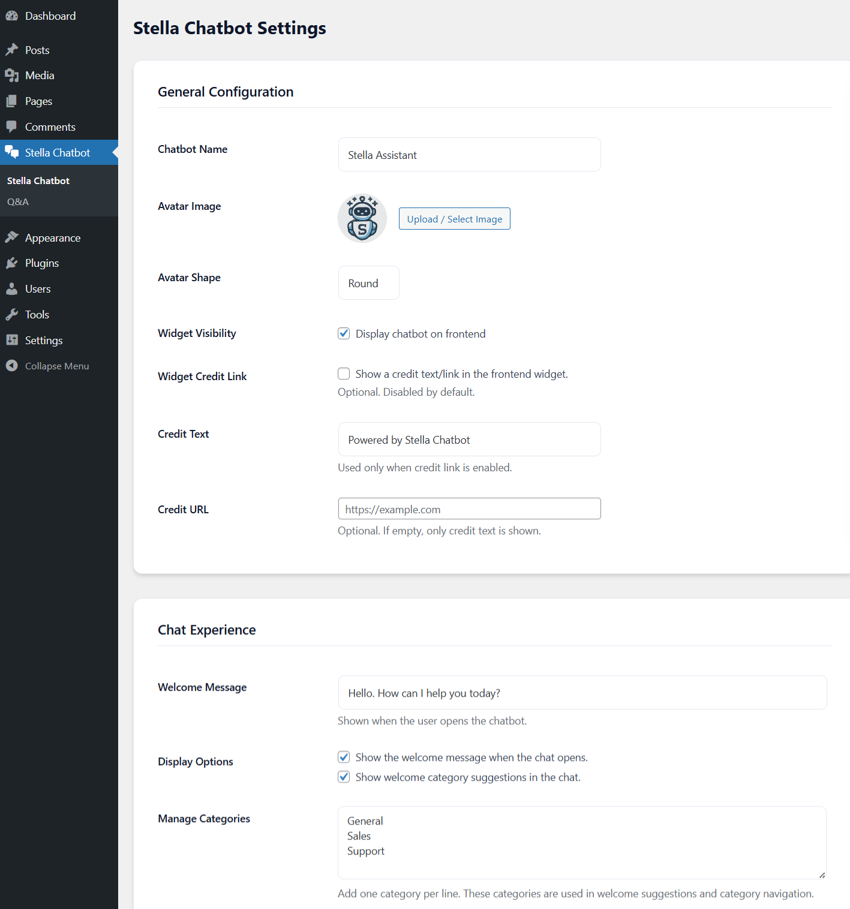This screenshot has height=909, width=850.
Task: Open the Appearance brush icon
Action: coord(12,237)
